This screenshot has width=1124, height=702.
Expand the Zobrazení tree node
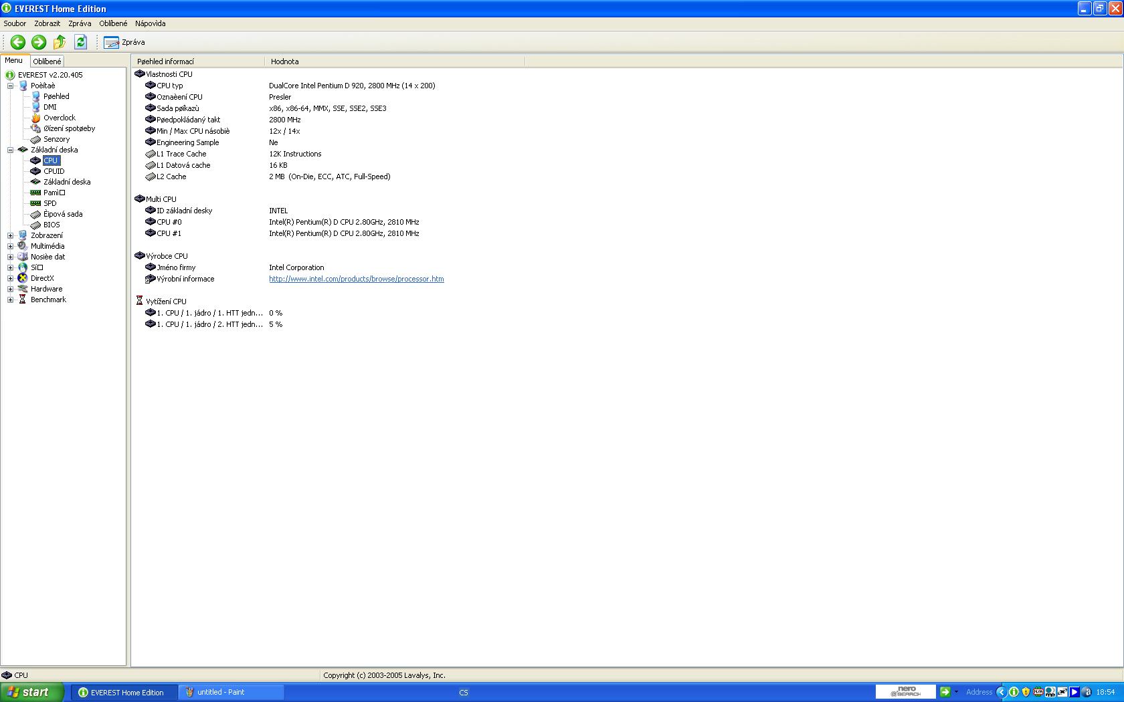10,235
